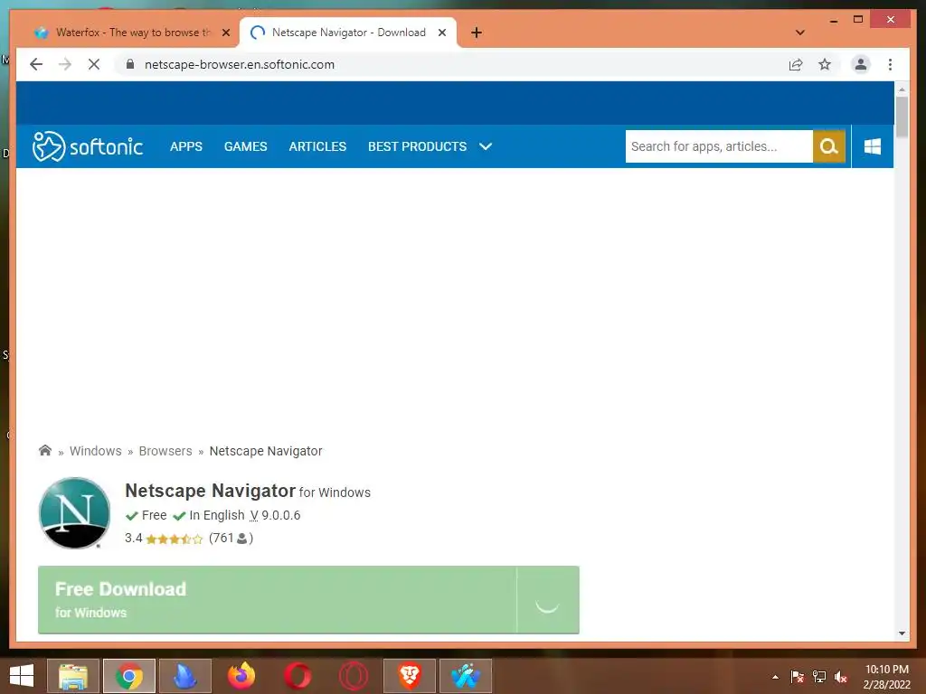This screenshot has width=926, height=694.
Task: Open the APPS menu
Action: click(x=186, y=146)
